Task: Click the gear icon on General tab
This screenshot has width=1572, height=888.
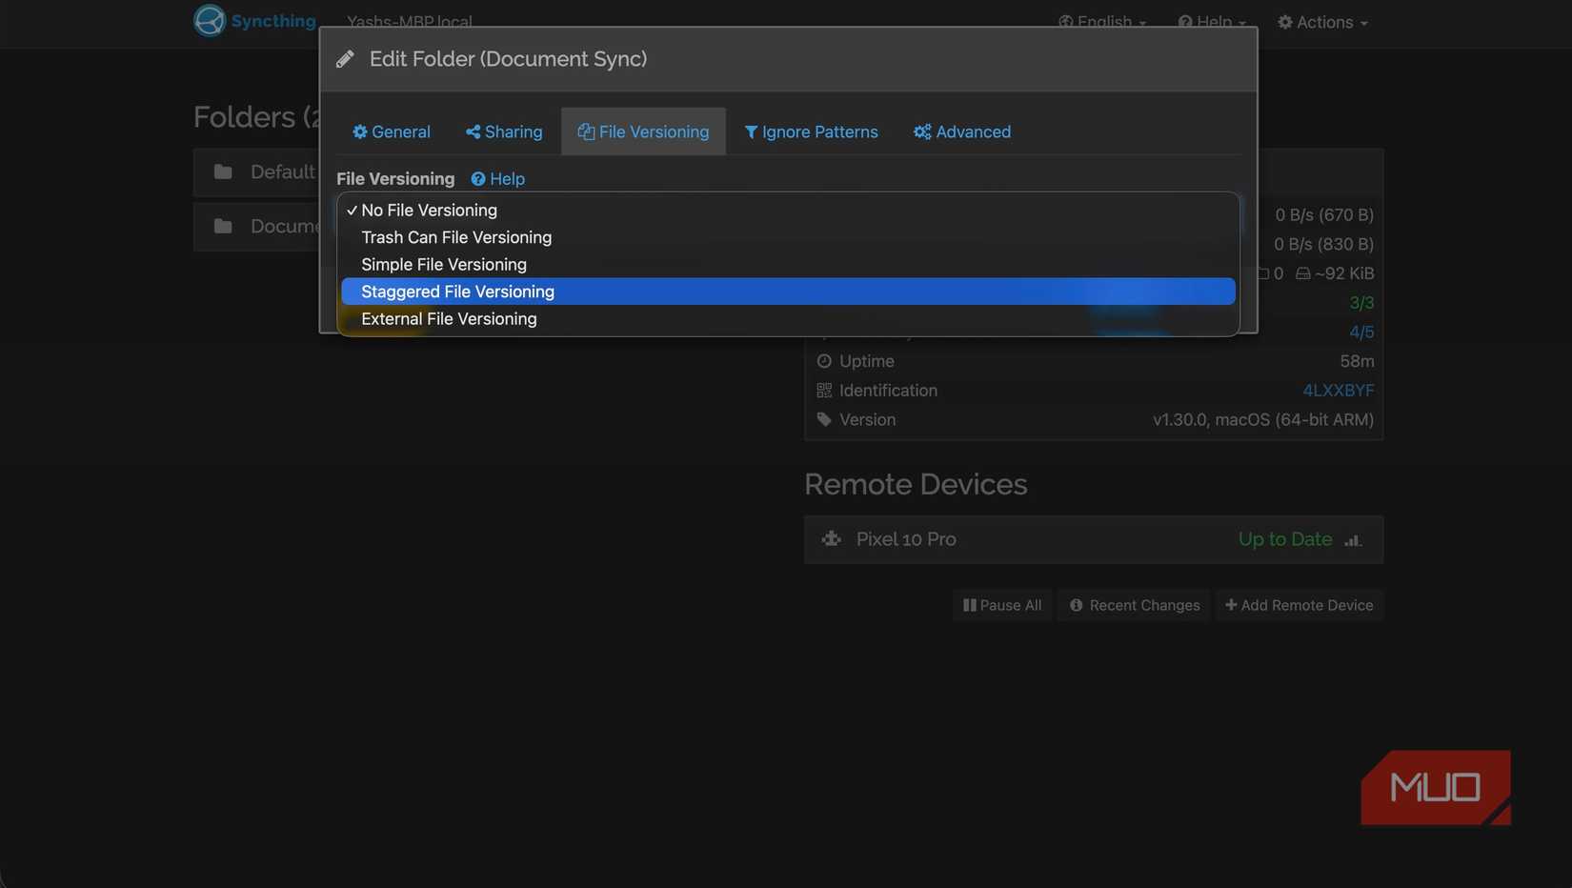Action: (x=360, y=132)
